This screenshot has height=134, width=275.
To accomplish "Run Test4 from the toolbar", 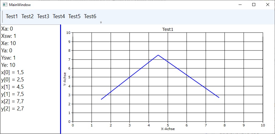I will coord(59,16).
